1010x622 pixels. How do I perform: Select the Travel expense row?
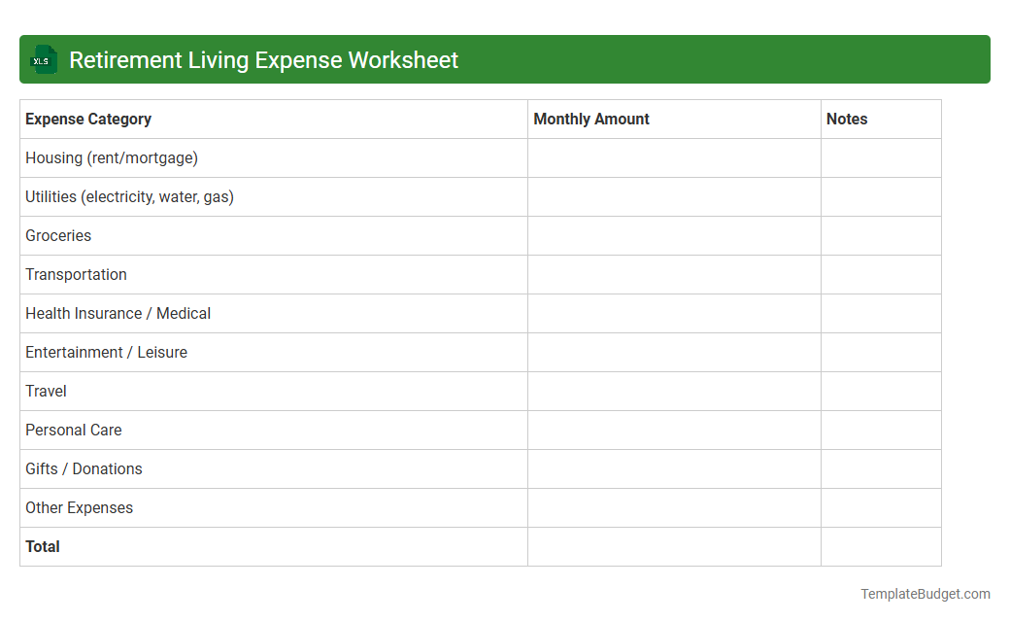[46, 391]
